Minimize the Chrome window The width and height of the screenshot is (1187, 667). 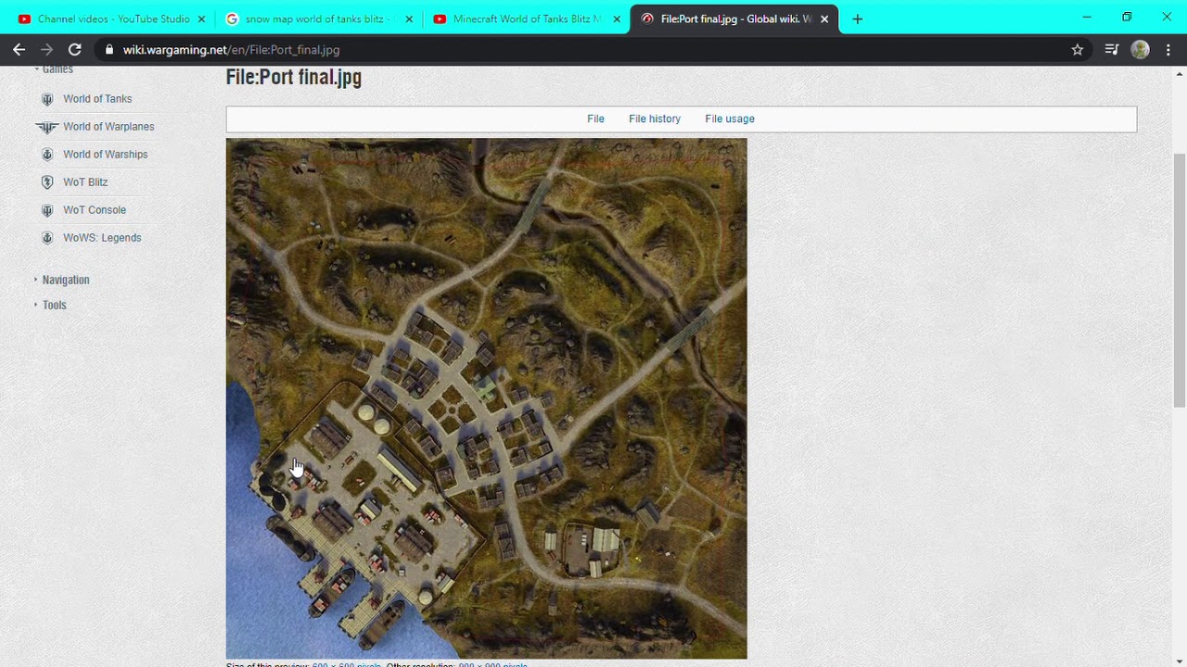[1087, 17]
